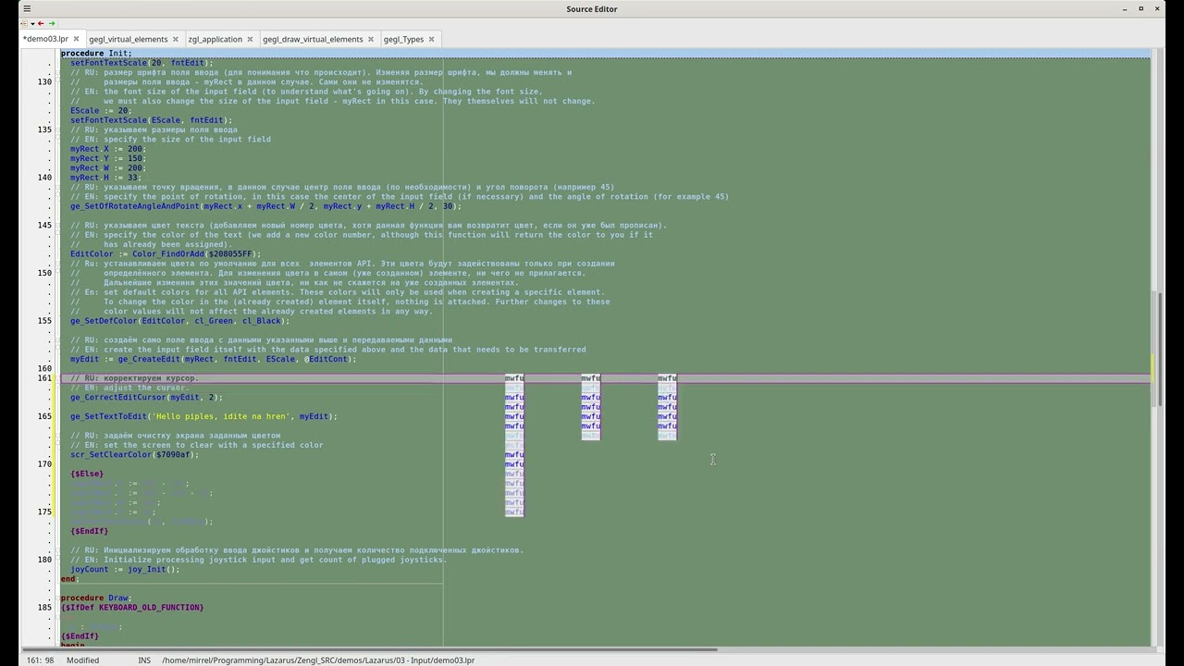This screenshot has width=1184, height=666.
Task: Click line number 185 in the gutter
Action: pyautogui.click(x=44, y=607)
